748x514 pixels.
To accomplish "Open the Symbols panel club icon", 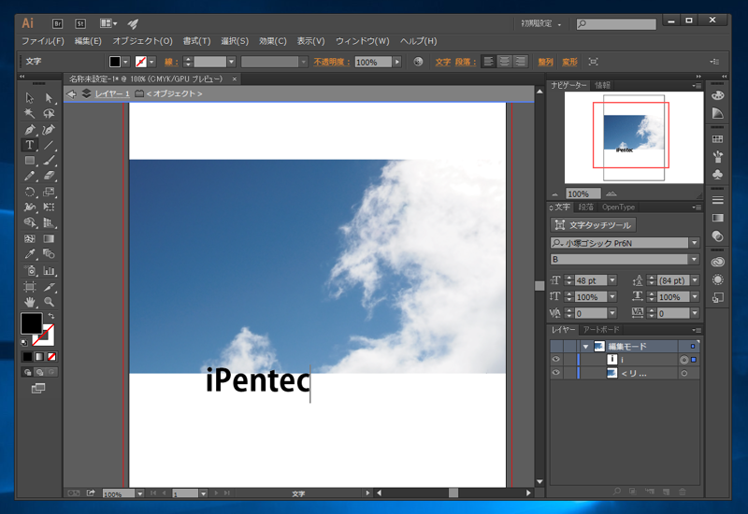I will pyautogui.click(x=717, y=175).
